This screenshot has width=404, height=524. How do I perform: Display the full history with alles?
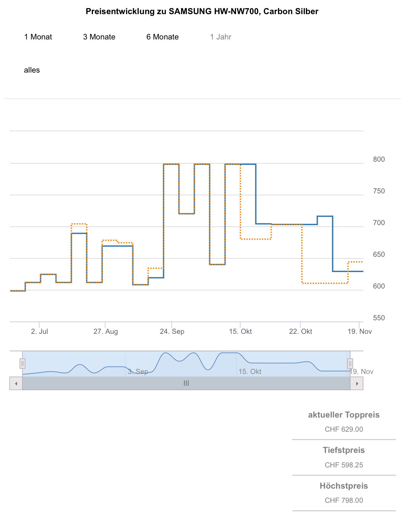pyautogui.click(x=32, y=70)
